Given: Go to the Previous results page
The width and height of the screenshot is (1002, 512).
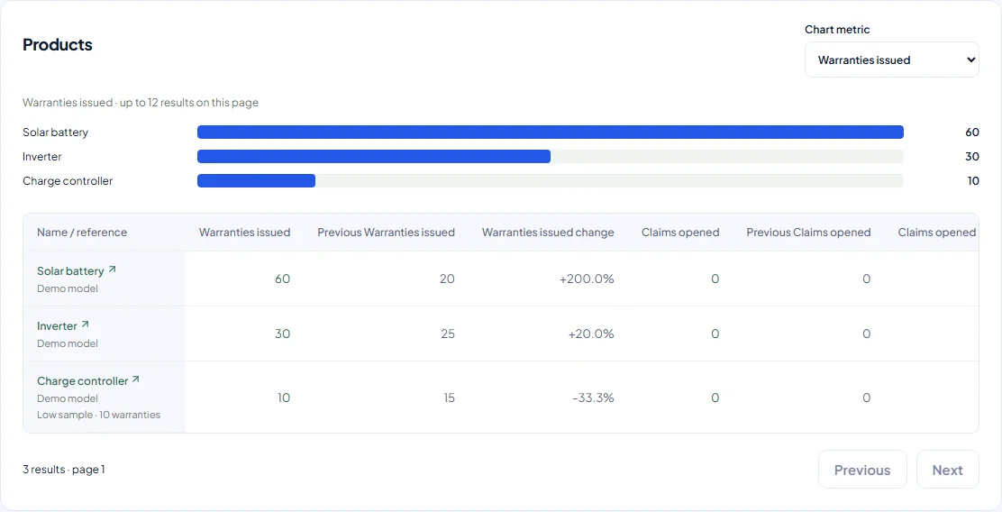Looking at the screenshot, I should pyautogui.click(x=862, y=470).
